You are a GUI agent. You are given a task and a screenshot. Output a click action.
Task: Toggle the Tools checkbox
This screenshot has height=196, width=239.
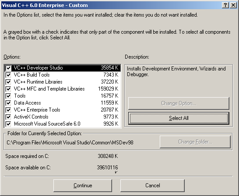click(x=8, y=96)
